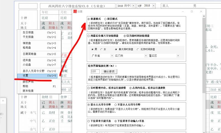Click the 确认修改 button
Screen dimensions: 221x133
pos(109,71)
